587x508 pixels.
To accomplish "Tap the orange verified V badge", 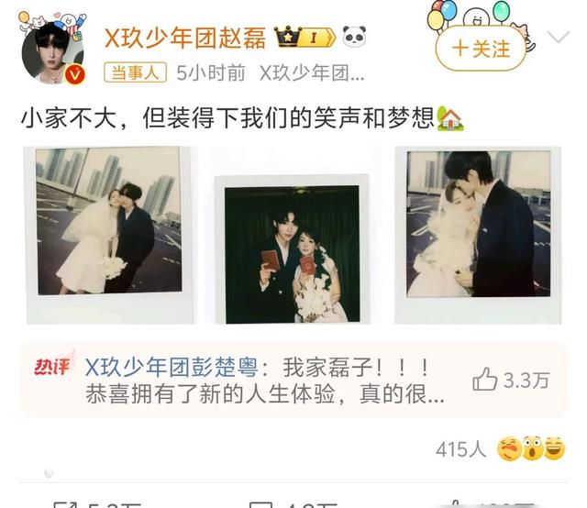I will tap(75, 74).
